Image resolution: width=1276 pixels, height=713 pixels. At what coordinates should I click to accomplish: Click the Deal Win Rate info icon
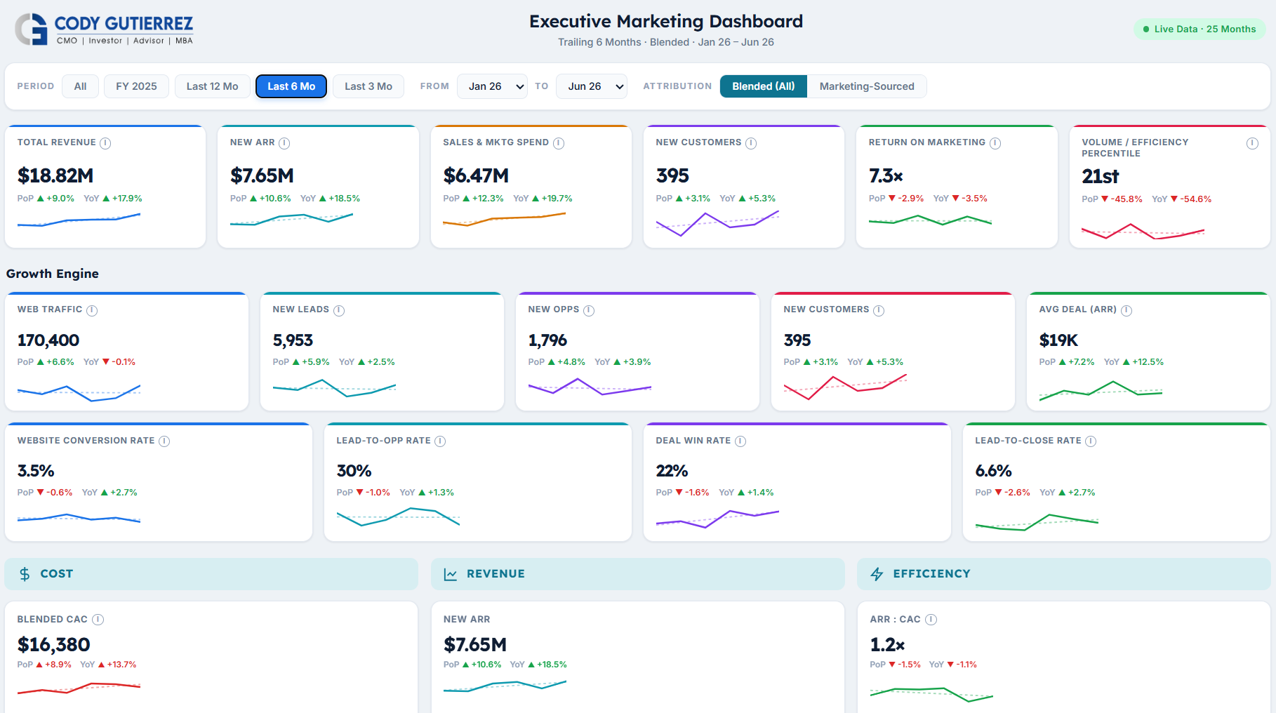tap(740, 441)
